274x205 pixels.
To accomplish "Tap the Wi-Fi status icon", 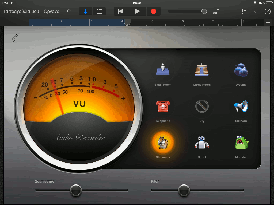I will [12, 3].
